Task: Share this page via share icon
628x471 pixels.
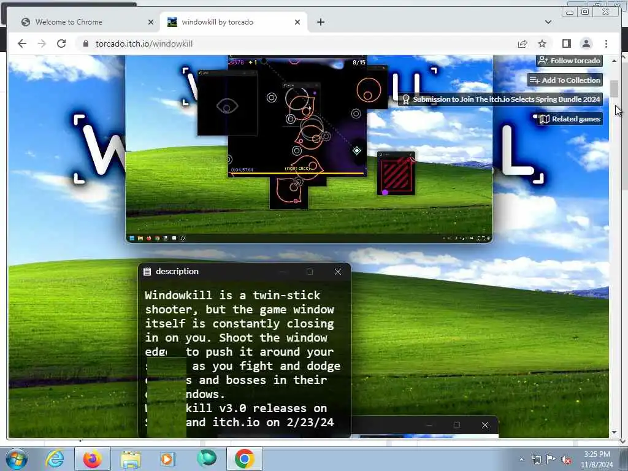Action: [x=523, y=44]
